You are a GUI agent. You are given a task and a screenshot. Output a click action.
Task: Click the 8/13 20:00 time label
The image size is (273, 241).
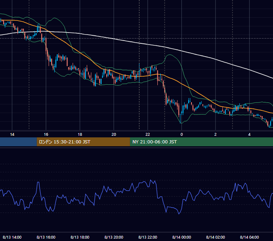point(114,237)
